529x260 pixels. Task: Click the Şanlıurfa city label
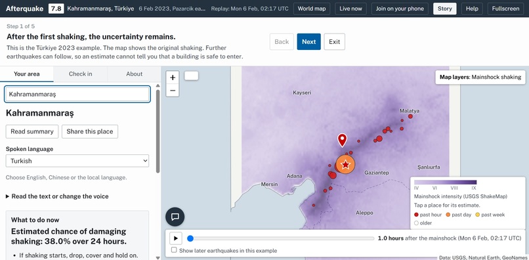click(x=429, y=167)
